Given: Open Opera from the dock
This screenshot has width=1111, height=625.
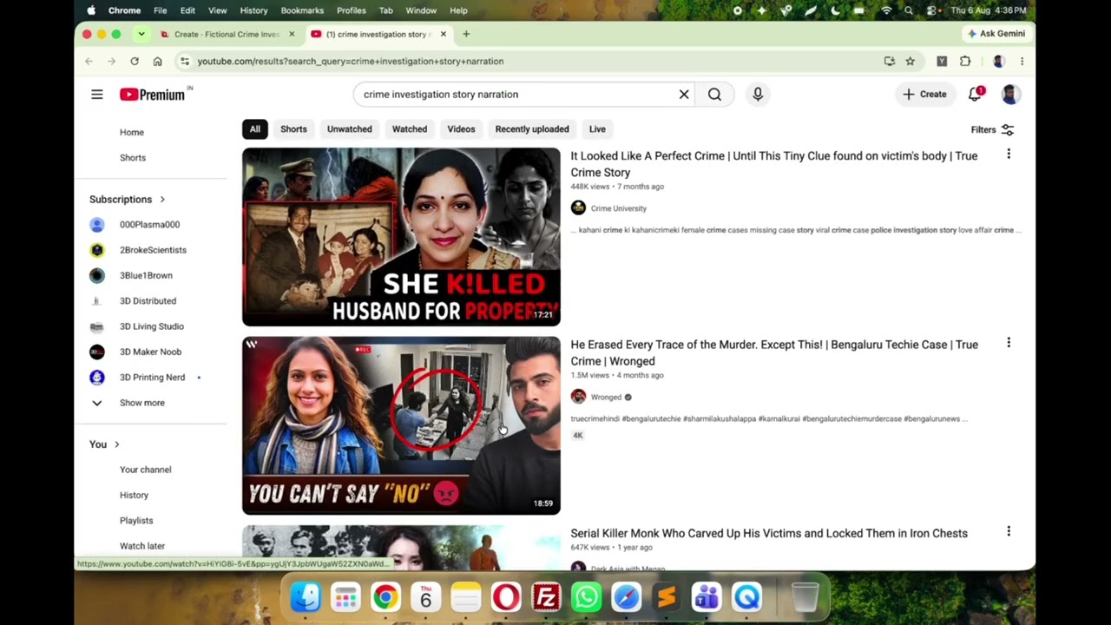Looking at the screenshot, I should 506,597.
